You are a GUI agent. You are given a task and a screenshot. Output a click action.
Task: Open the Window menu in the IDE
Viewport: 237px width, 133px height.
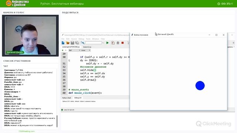pyautogui.click(x=96, y=39)
